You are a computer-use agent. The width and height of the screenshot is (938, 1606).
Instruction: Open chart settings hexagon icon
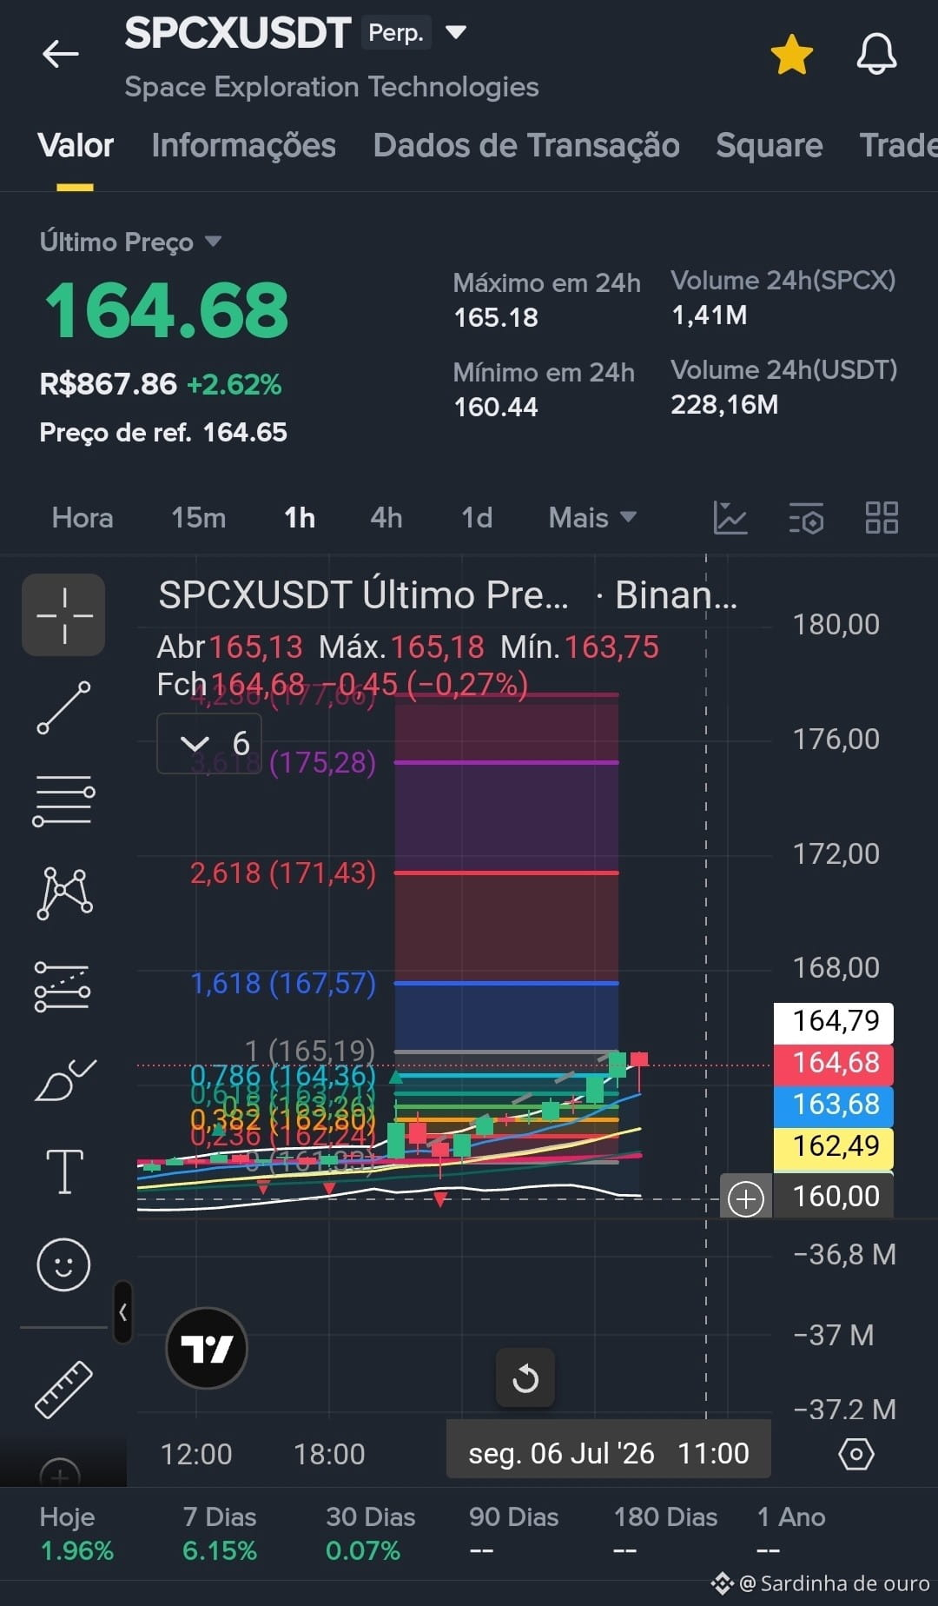pyautogui.click(x=855, y=1454)
